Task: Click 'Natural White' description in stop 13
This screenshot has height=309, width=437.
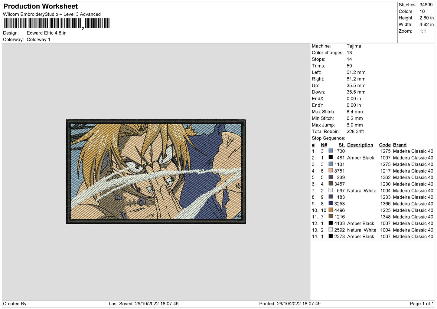Action: click(x=362, y=230)
